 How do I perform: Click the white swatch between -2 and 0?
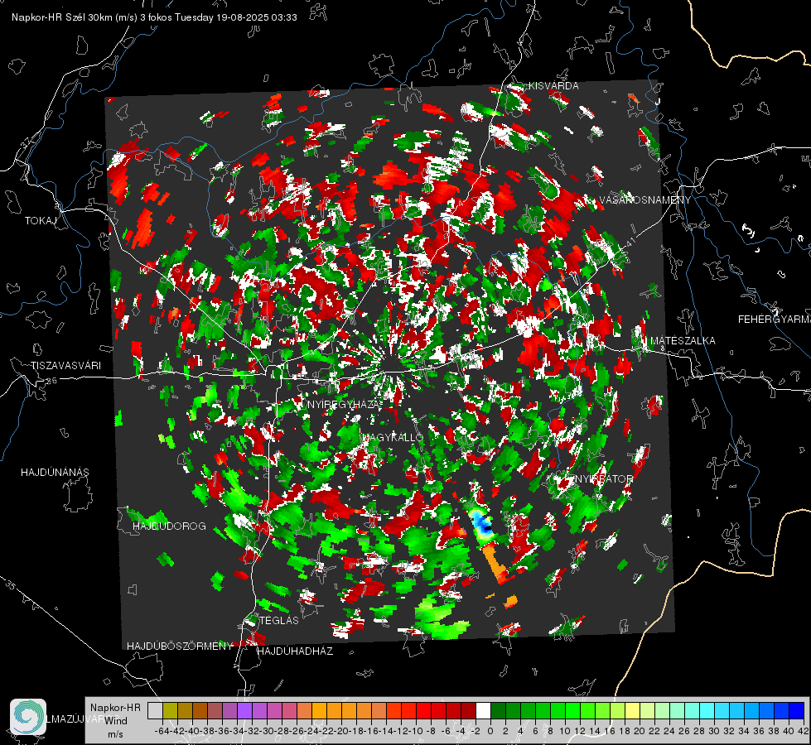pyautogui.click(x=483, y=710)
